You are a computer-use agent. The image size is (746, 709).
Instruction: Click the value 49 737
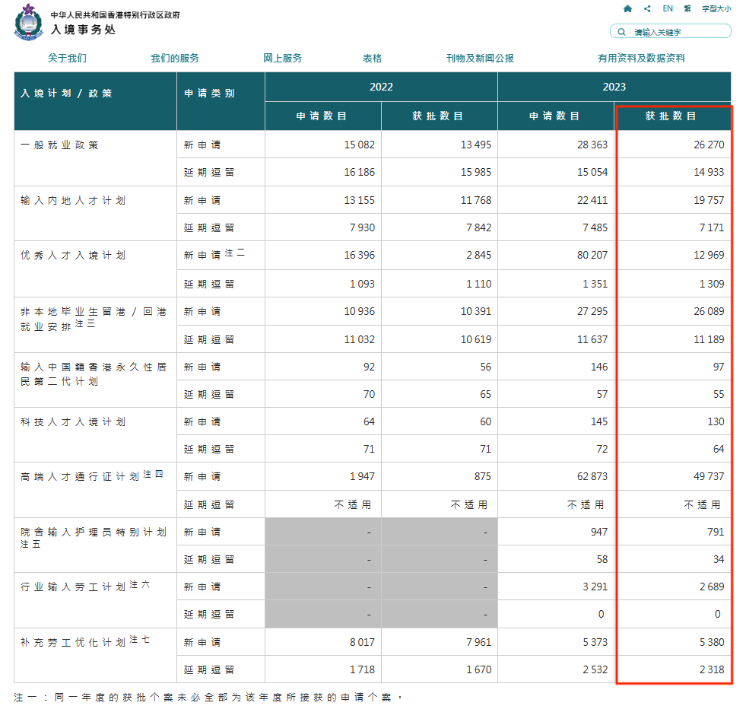[x=709, y=476]
